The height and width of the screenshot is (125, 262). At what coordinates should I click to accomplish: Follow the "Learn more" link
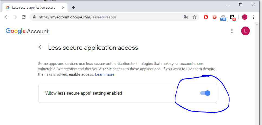[x=105, y=74]
